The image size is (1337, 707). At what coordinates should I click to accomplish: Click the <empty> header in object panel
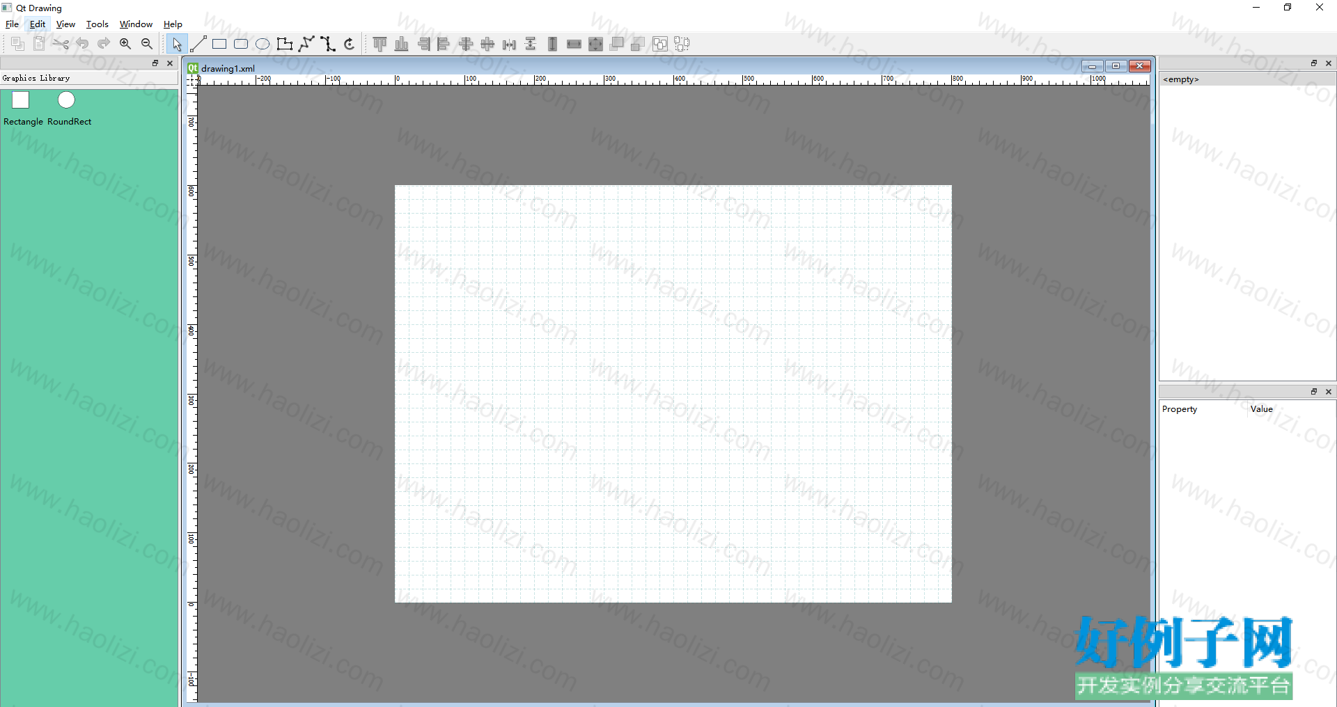click(1247, 79)
